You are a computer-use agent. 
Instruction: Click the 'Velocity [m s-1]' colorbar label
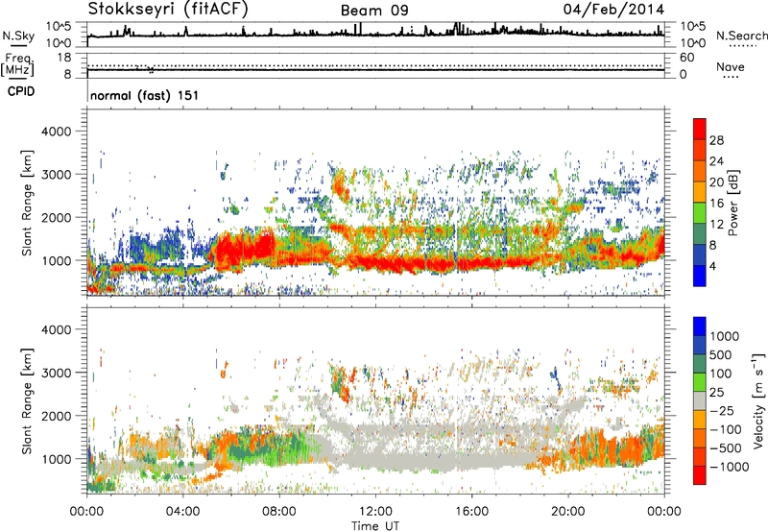(x=758, y=401)
